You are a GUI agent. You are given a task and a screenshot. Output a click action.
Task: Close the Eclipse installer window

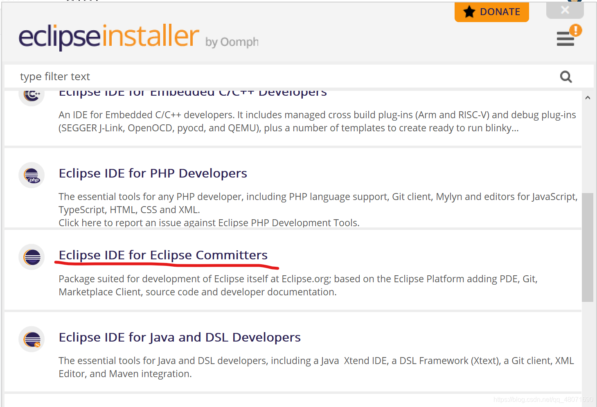tap(565, 10)
